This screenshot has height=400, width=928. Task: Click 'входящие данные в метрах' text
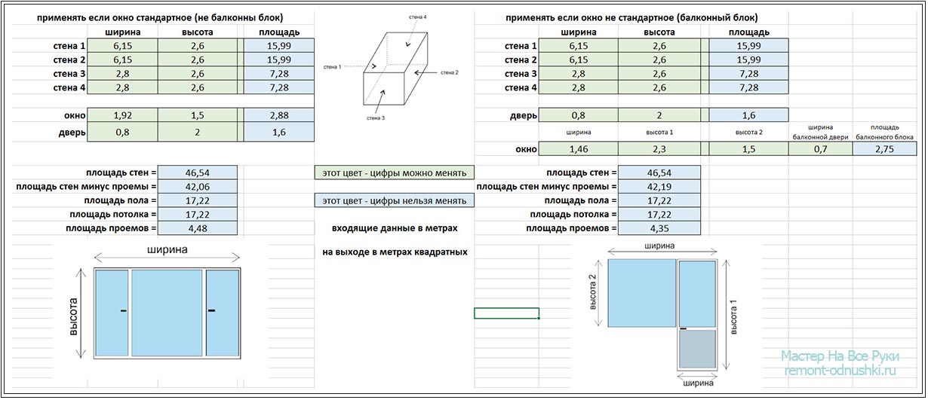pyautogui.click(x=395, y=228)
